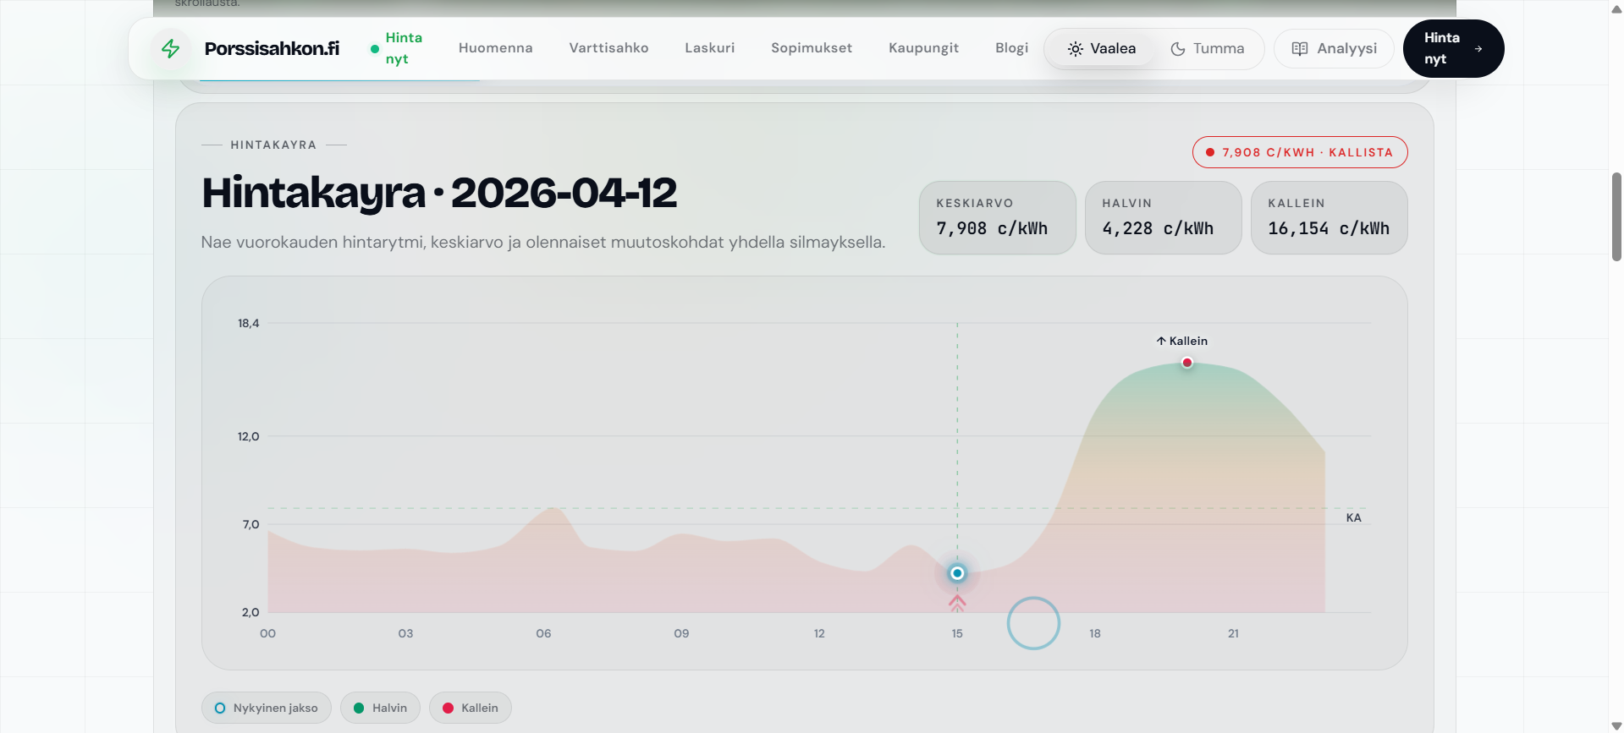
Task: Open the Blogi link
Action: (x=1012, y=48)
